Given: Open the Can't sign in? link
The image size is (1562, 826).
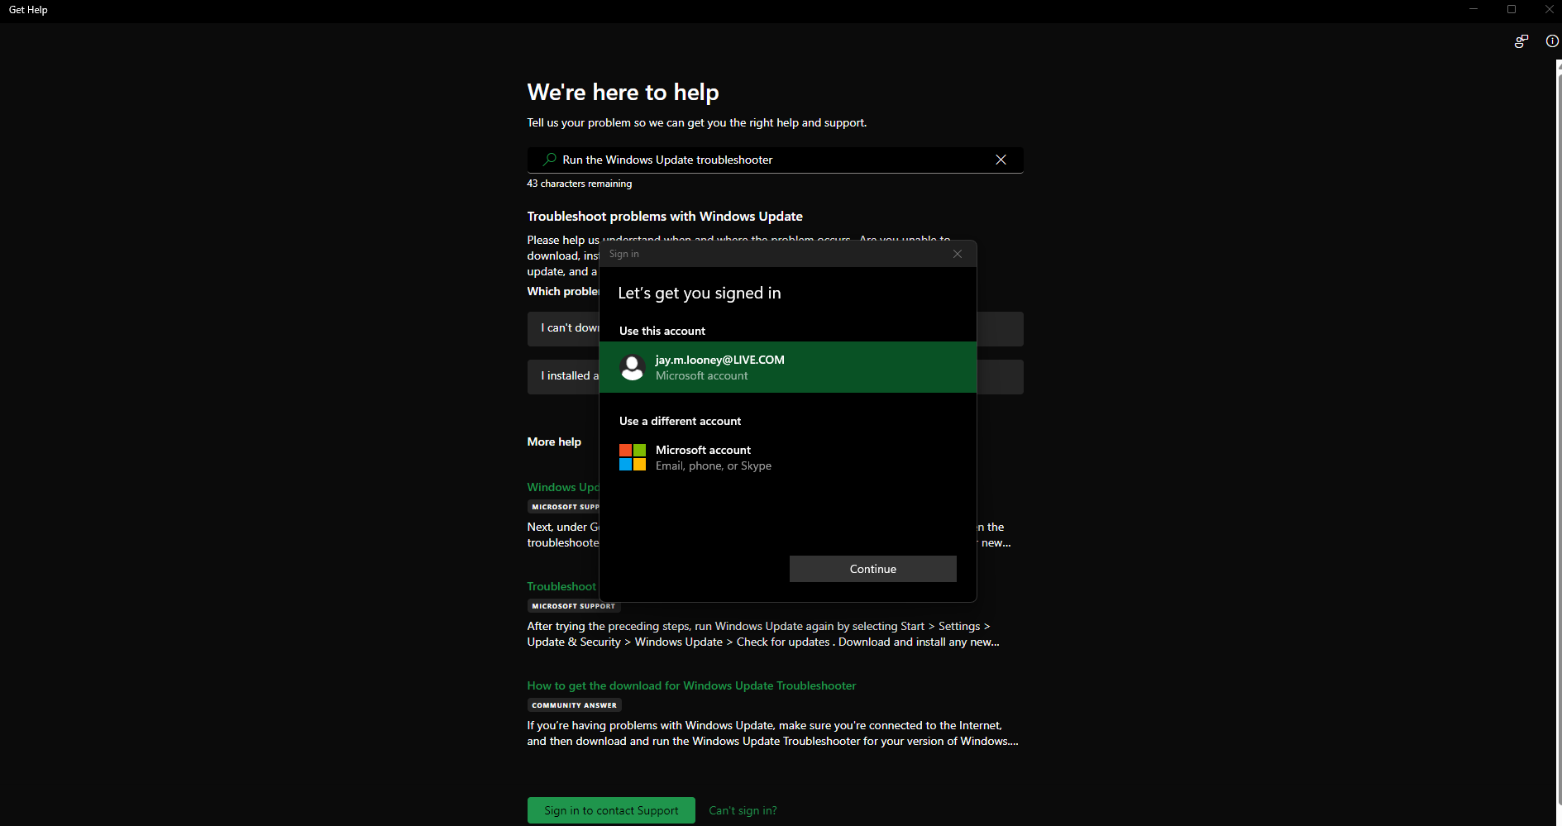Looking at the screenshot, I should tap(743, 810).
